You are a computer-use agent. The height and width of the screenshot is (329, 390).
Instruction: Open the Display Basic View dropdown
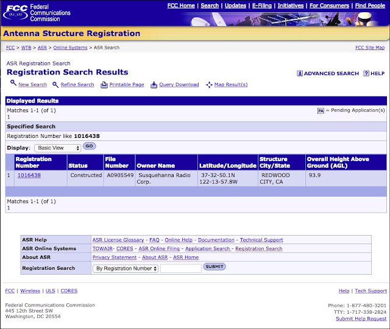click(57, 148)
